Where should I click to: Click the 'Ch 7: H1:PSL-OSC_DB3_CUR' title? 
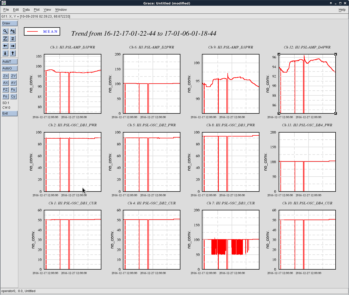(231, 203)
